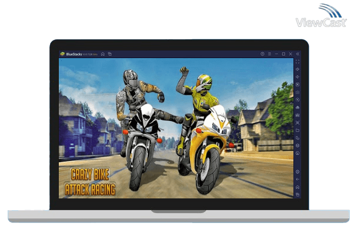Click the volume up sidebar icon
Viewport: 354px width, 243px height.
(x=298, y=69)
